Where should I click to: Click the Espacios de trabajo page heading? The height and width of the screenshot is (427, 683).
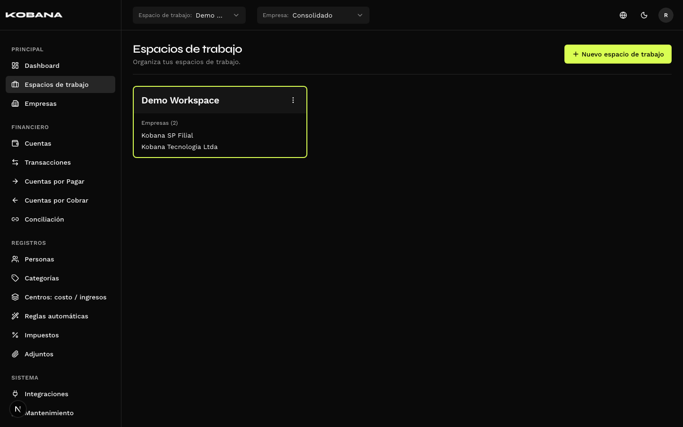coord(187,49)
